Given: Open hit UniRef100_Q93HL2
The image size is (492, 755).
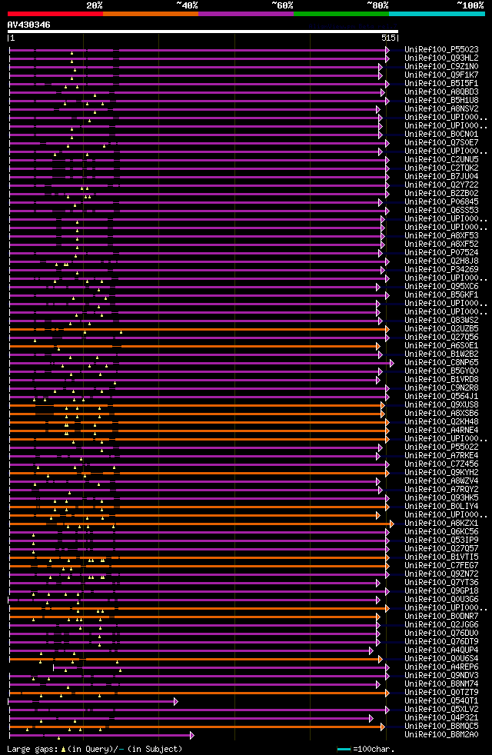Looking at the screenshot, I should (441, 58).
